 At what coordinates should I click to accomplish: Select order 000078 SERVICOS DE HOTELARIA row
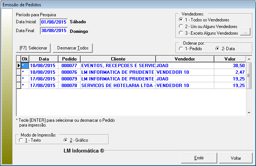coord(118,85)
